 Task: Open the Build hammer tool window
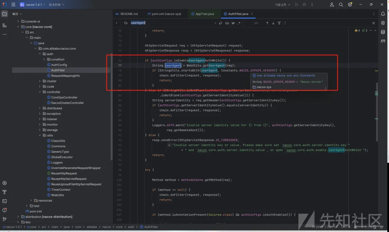4,192
